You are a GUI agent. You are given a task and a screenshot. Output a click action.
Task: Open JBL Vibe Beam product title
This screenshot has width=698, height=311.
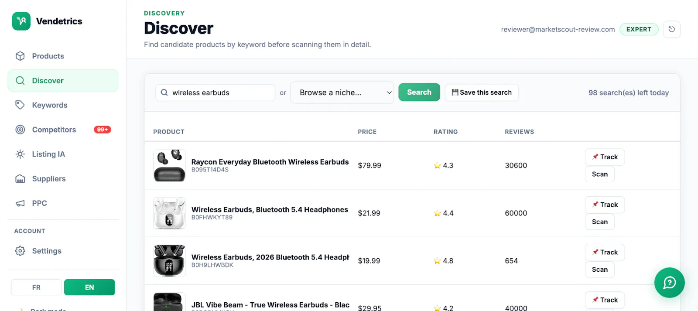(x=270, y=305)
